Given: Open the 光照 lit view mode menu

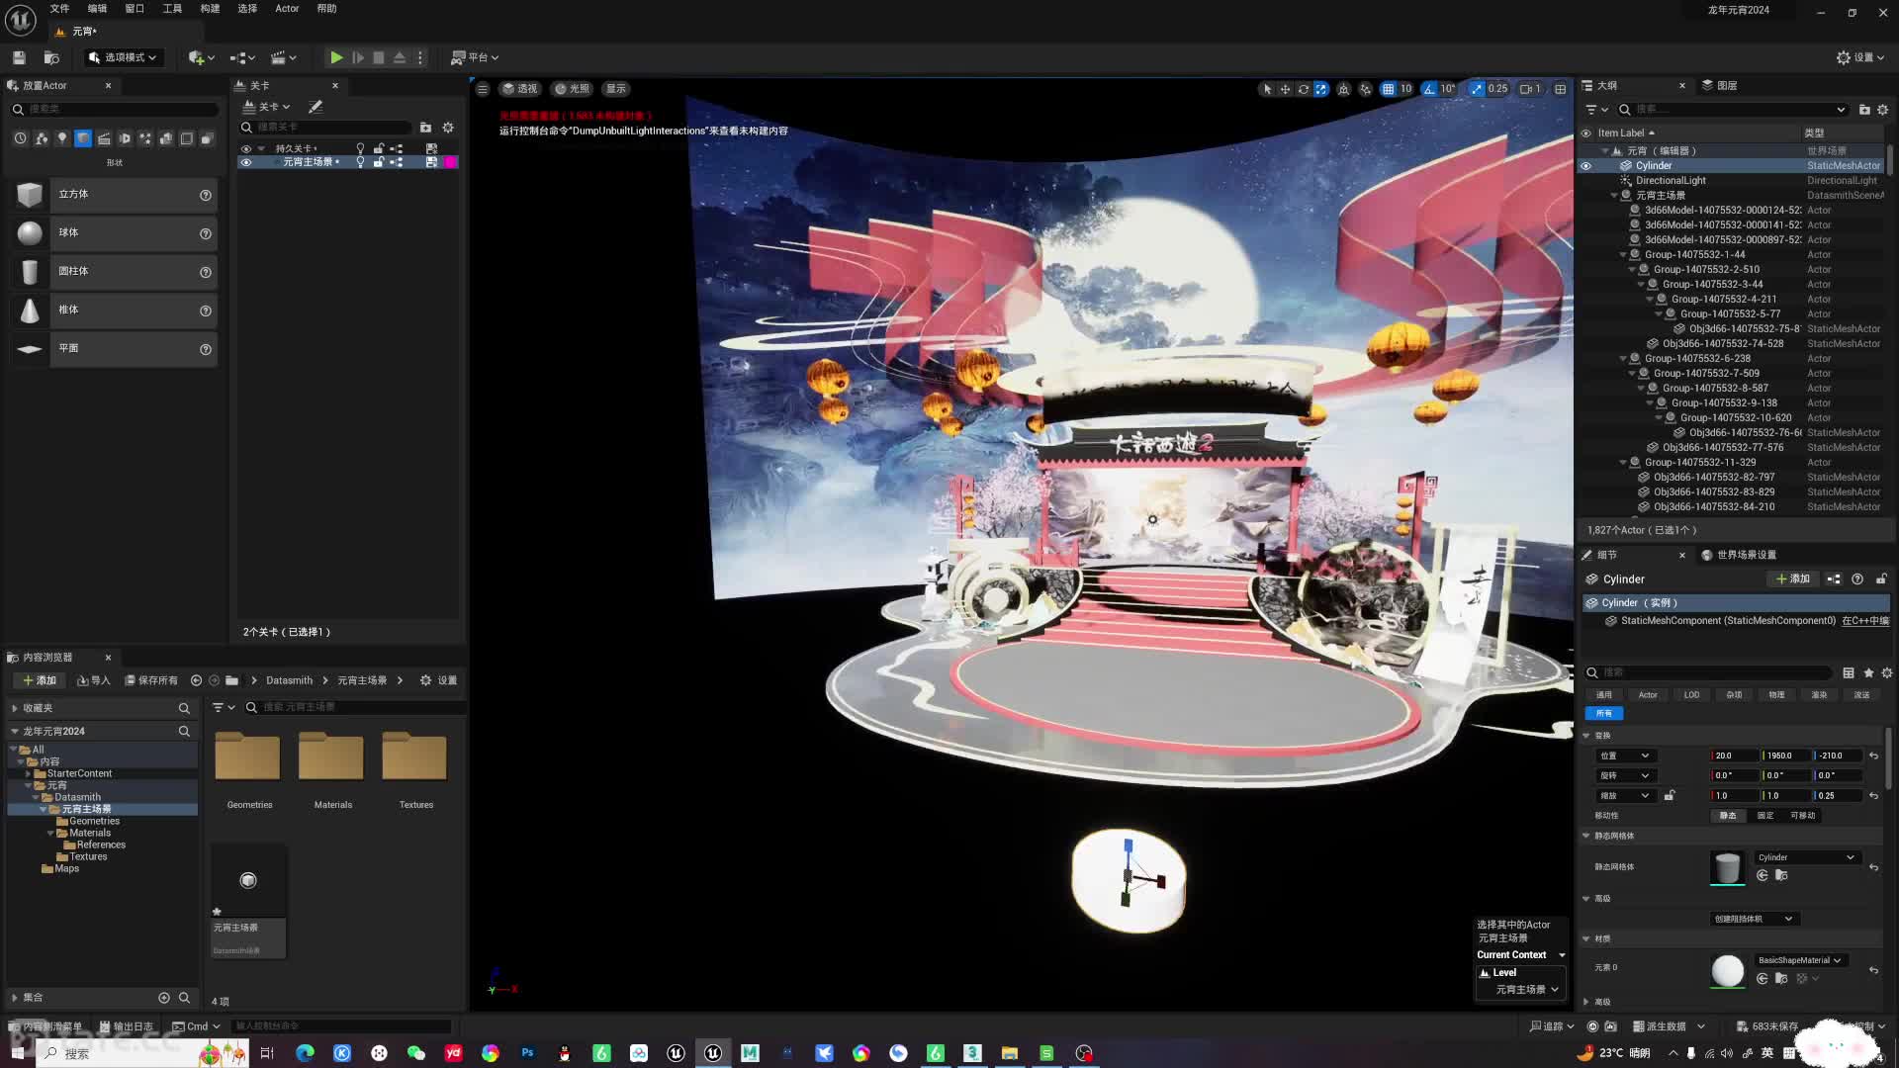Looking at the screenshot, I should pos(573,89).
